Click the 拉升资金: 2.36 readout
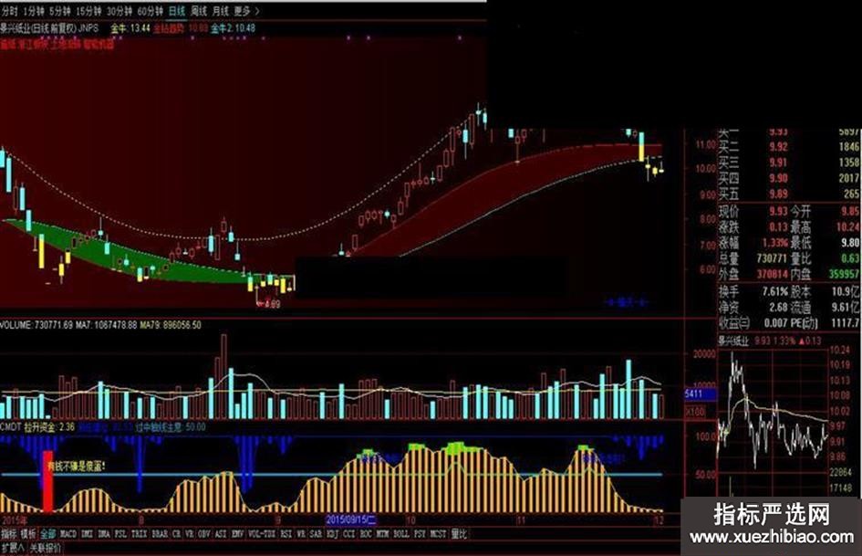This screenshot has width=862, height=556. 49,427
